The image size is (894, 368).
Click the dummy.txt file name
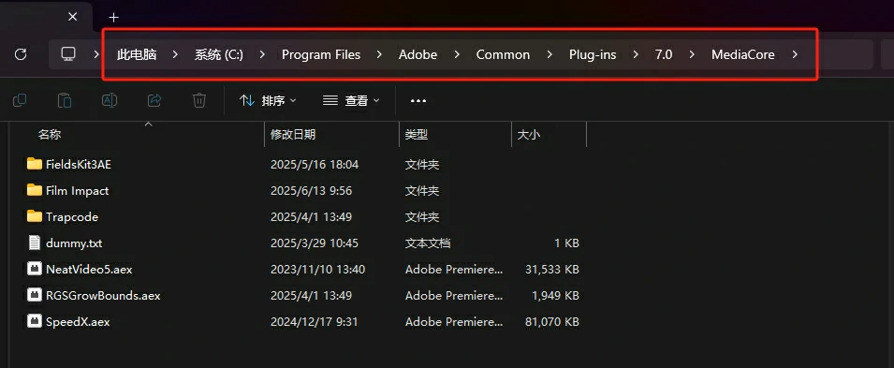(74, 243)
